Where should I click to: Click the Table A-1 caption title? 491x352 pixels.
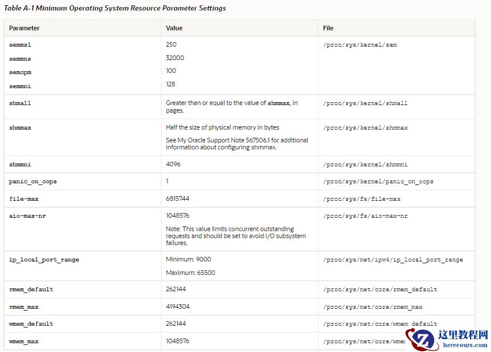115,8
